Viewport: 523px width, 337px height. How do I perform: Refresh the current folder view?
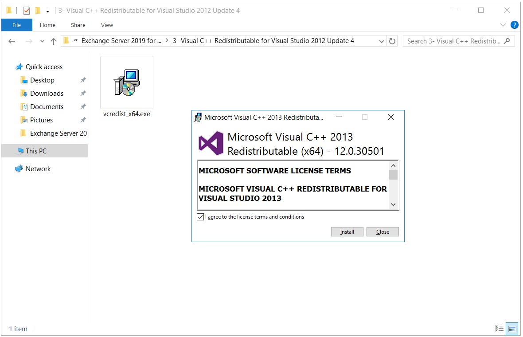(x=392, y=41)
